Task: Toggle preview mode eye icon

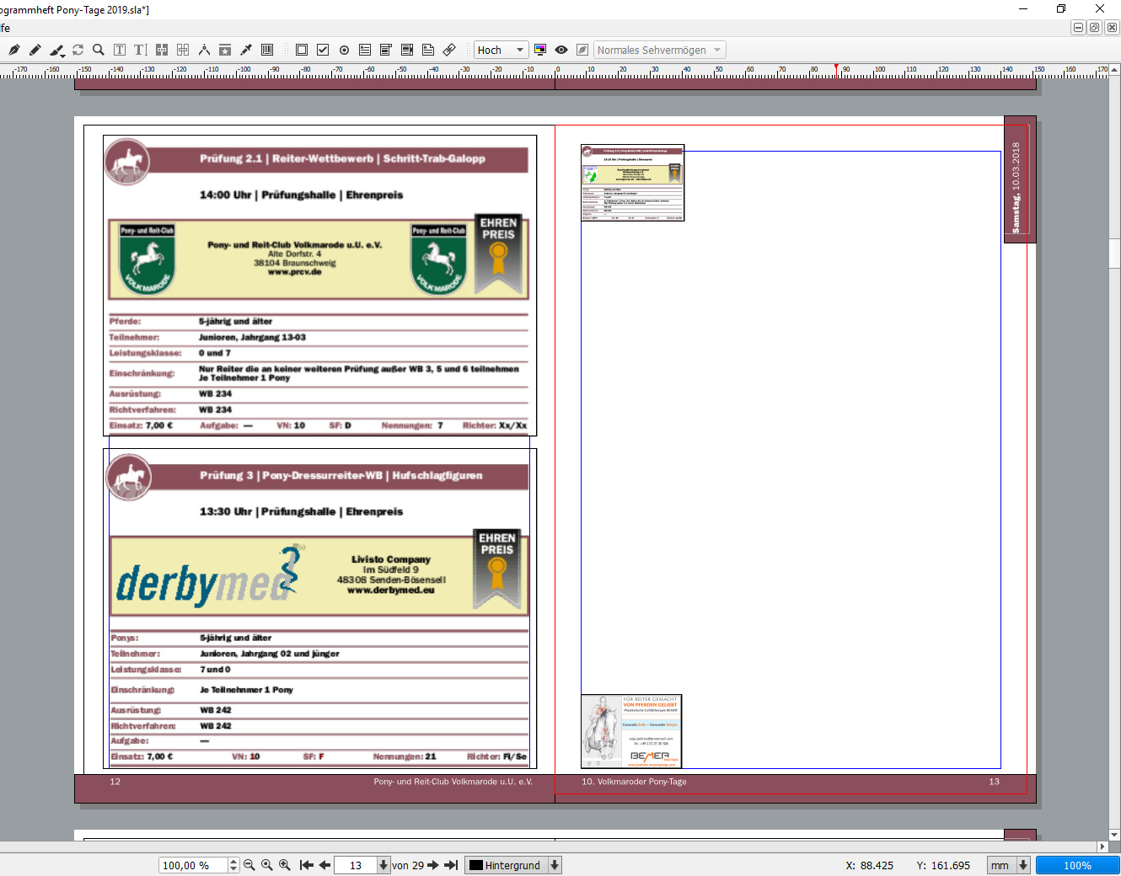Action: coord(561,51)
